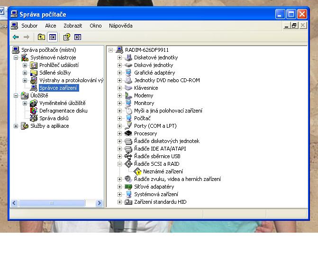Click the Vyměnitelné úložiště icon

pos(34,103)
